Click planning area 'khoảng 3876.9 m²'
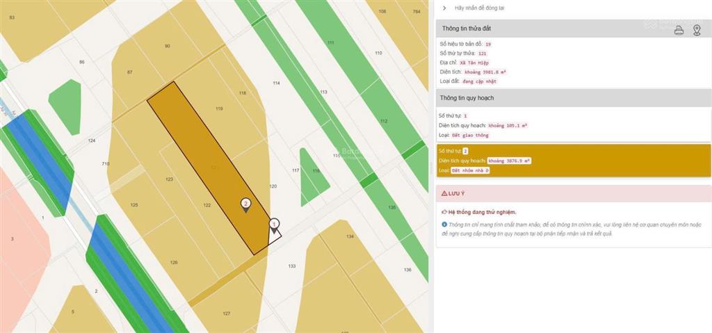Screen dimensions: 712x333 point(510,161)
